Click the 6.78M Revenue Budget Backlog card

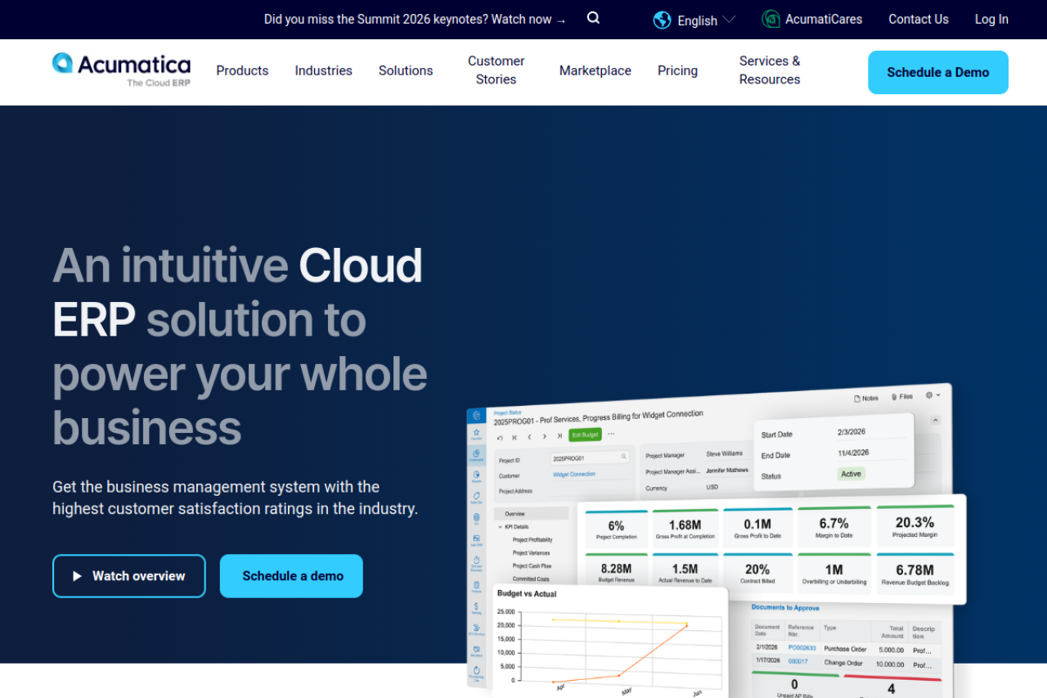click(x=915, y=572)
